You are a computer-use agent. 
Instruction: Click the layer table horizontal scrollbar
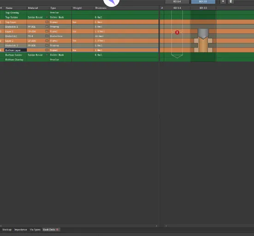tap(78, 226)
